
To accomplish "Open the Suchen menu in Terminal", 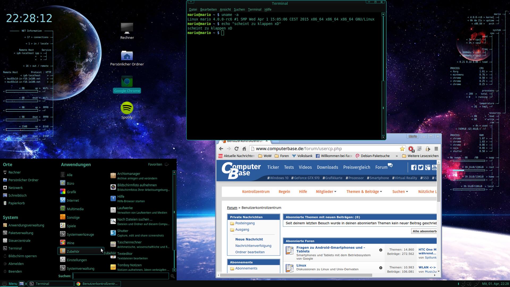I will (x=239, y=9).
